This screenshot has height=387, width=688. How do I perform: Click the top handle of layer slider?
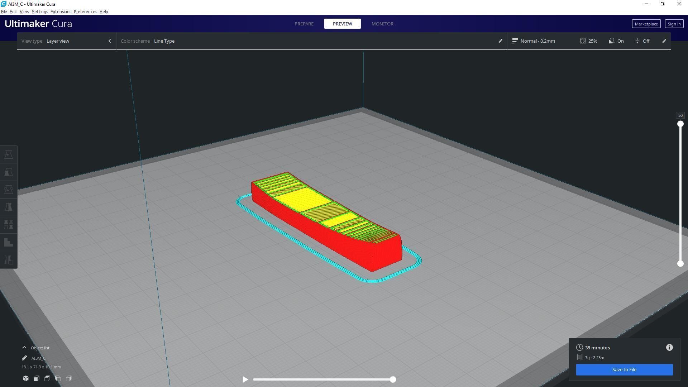pyautogui.click(x=680, y=124)
